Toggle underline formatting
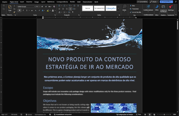 [x=27, y=10]
